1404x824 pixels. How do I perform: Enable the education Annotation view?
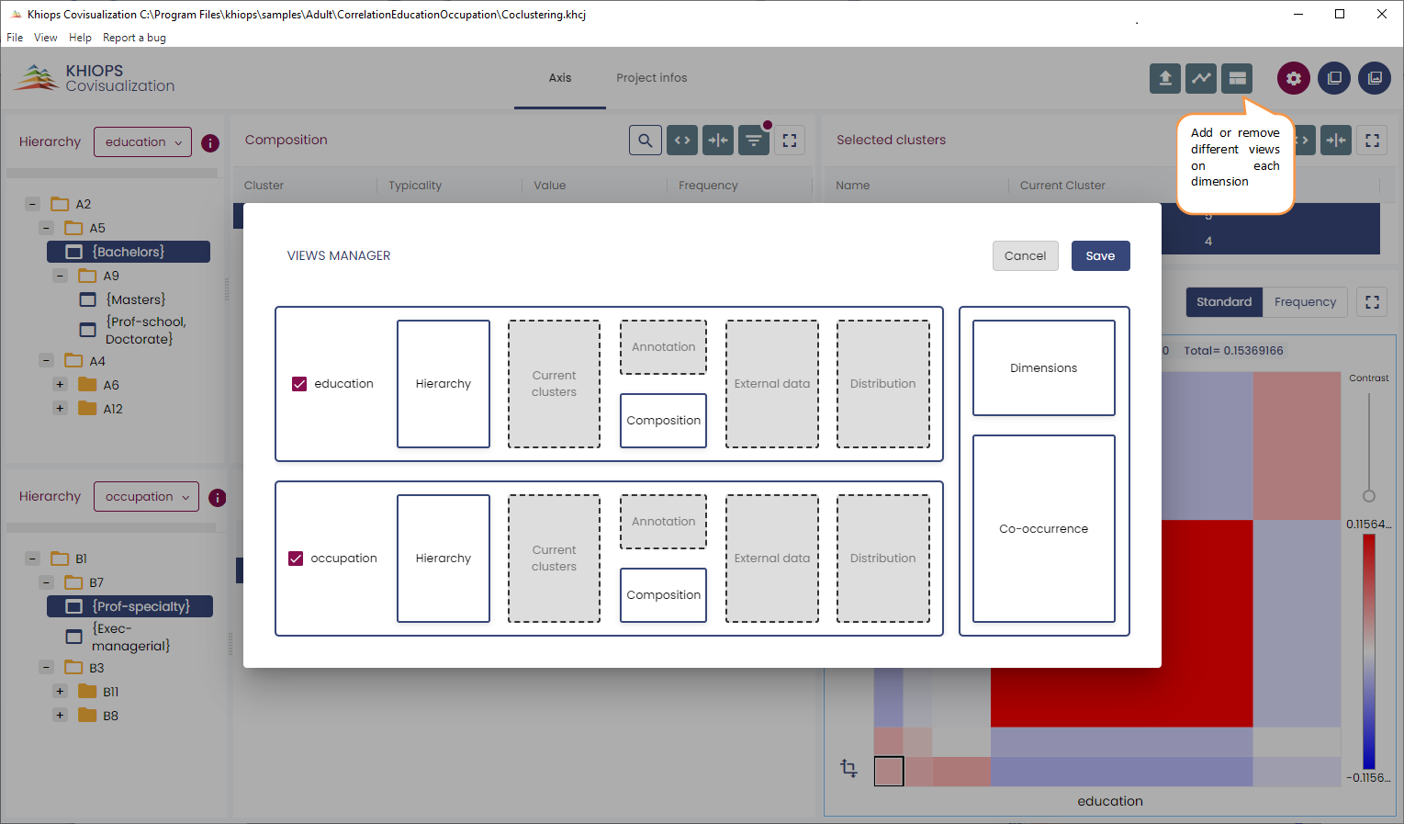pos(663,347)
